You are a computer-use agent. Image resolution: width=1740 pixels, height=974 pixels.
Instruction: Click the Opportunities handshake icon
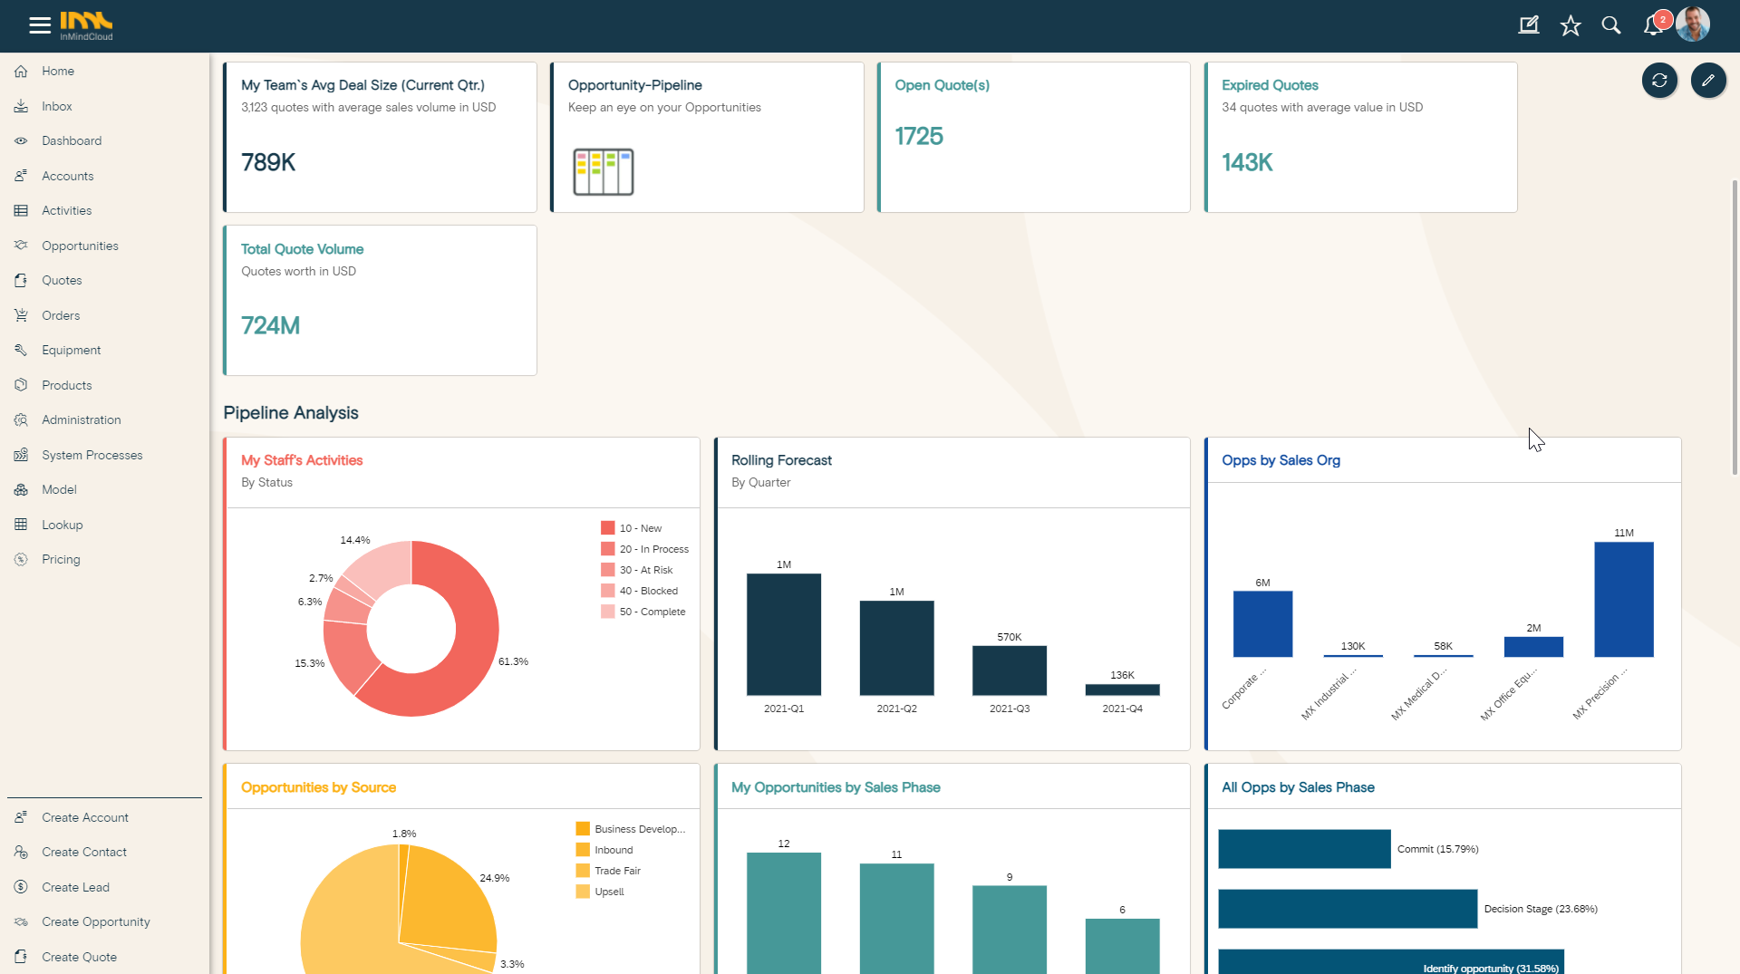[x=21, y=246]
